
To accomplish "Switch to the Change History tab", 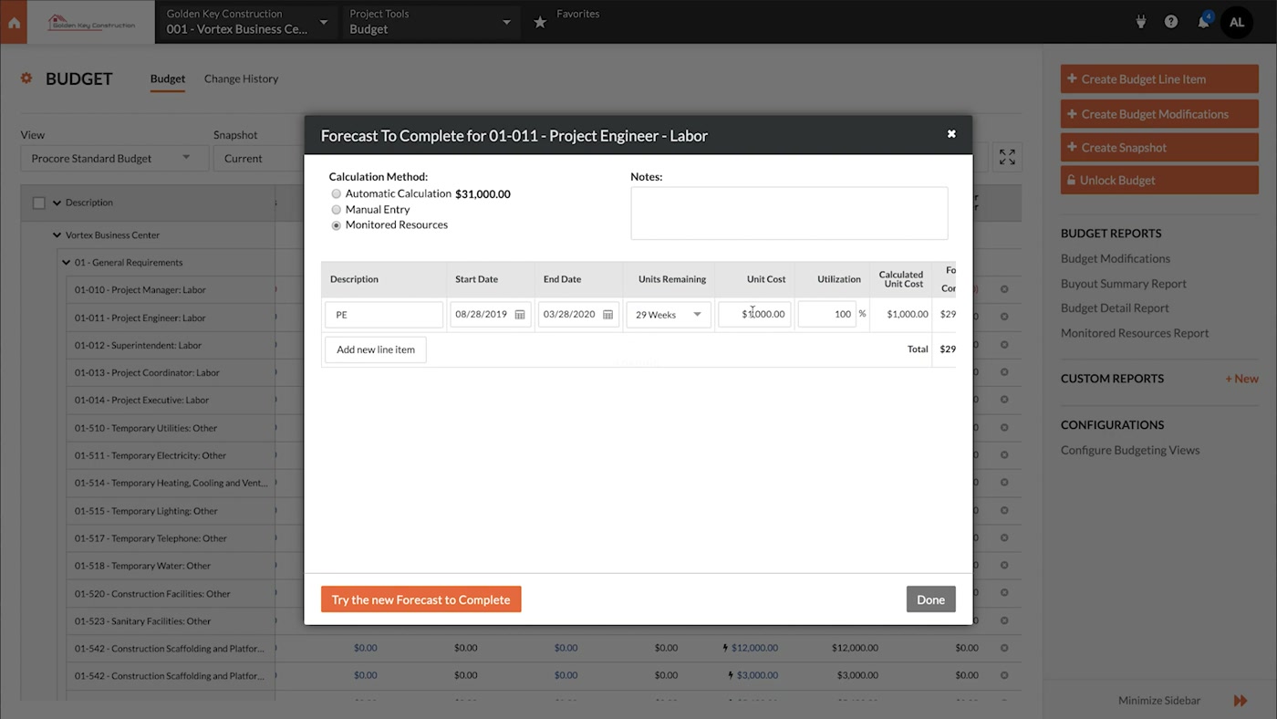I will coord(241,78).
